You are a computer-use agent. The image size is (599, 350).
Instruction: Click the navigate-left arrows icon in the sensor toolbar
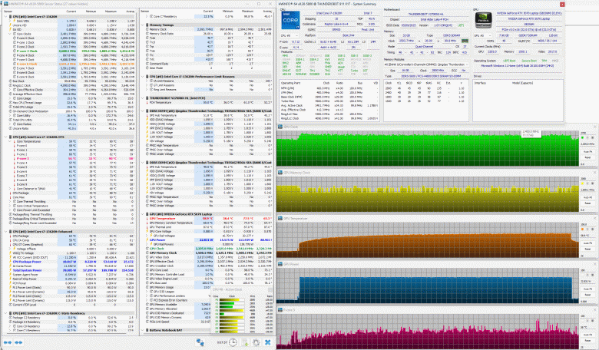point(8,343)
